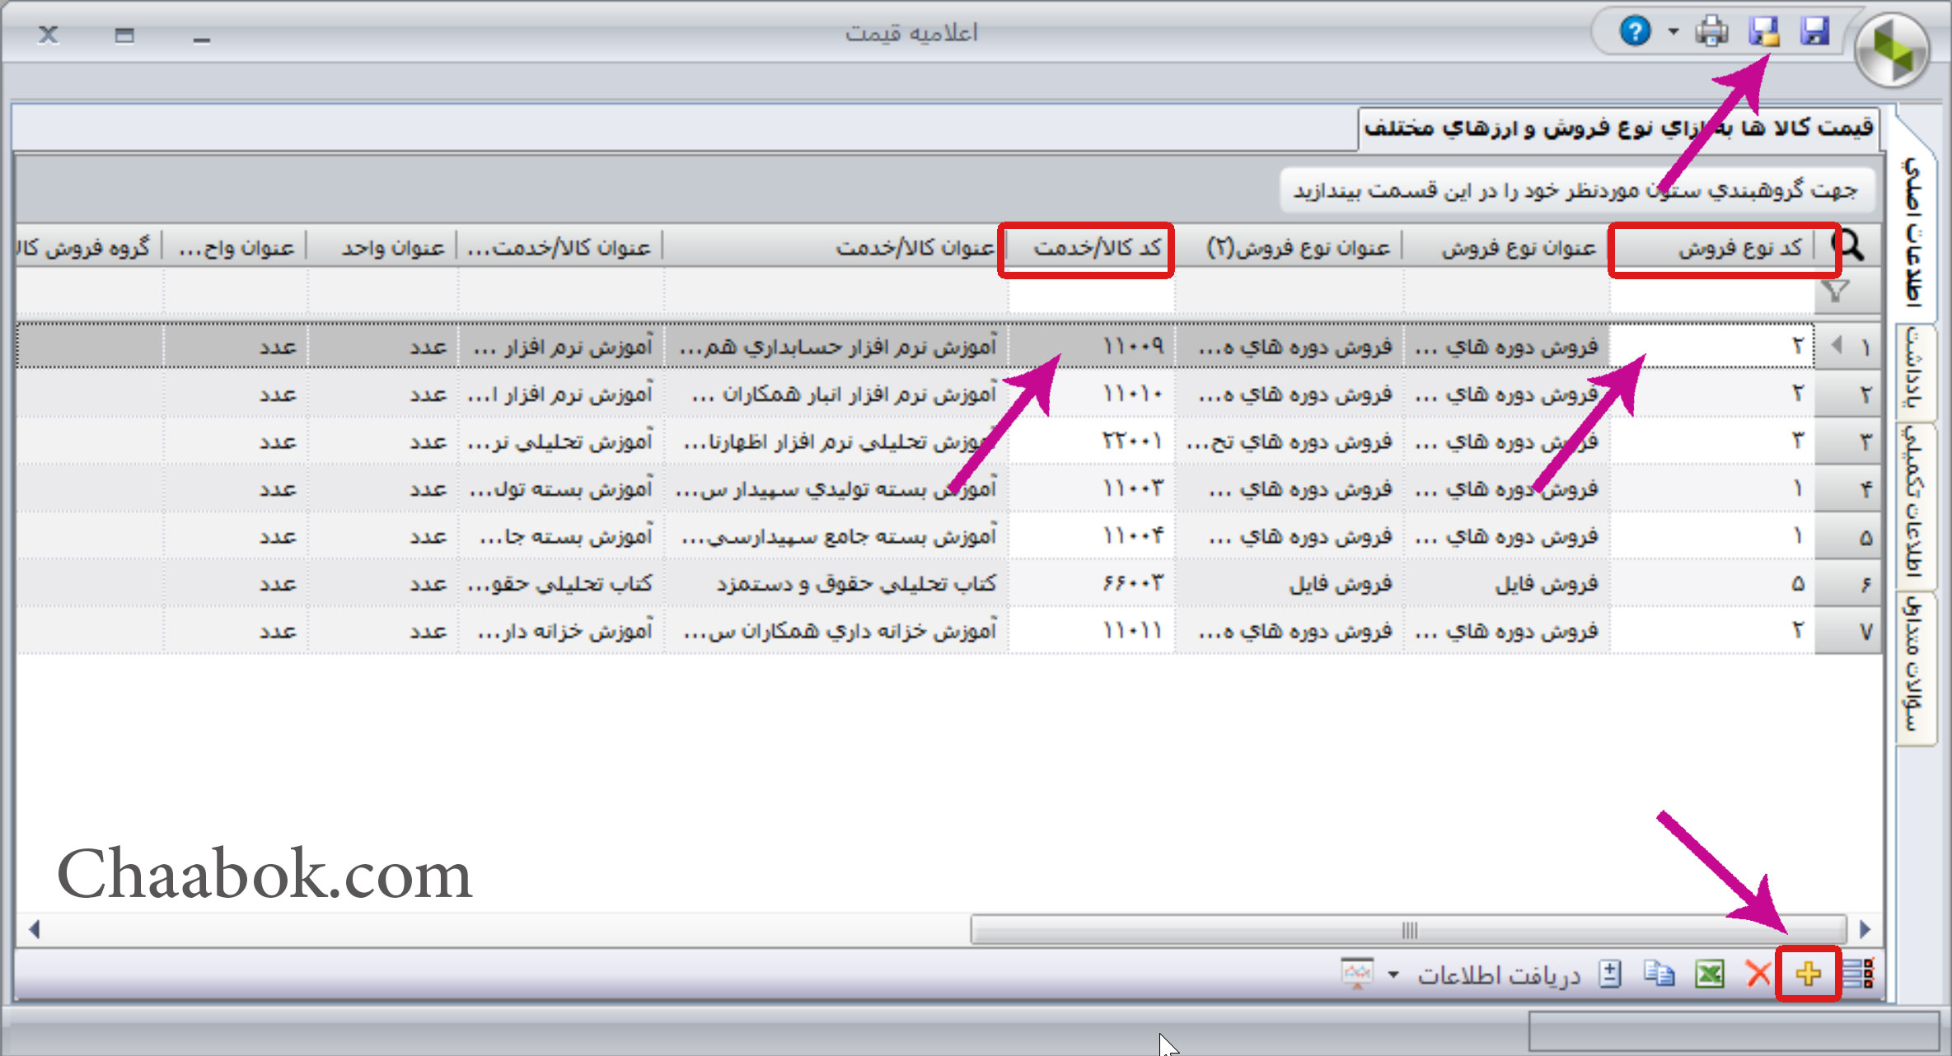
Task: Click the horizontal scrollbar thumb
Action: click(x=1409, y=930)
